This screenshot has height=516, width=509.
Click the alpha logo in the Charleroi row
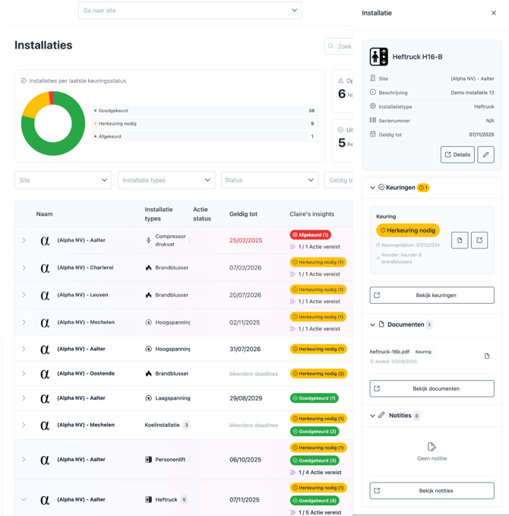45,267
